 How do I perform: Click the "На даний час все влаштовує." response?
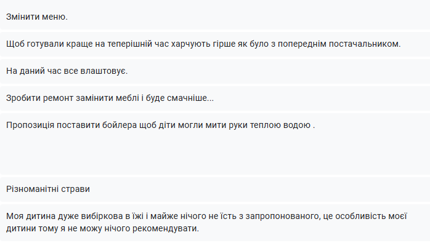(x=67, y=71)
